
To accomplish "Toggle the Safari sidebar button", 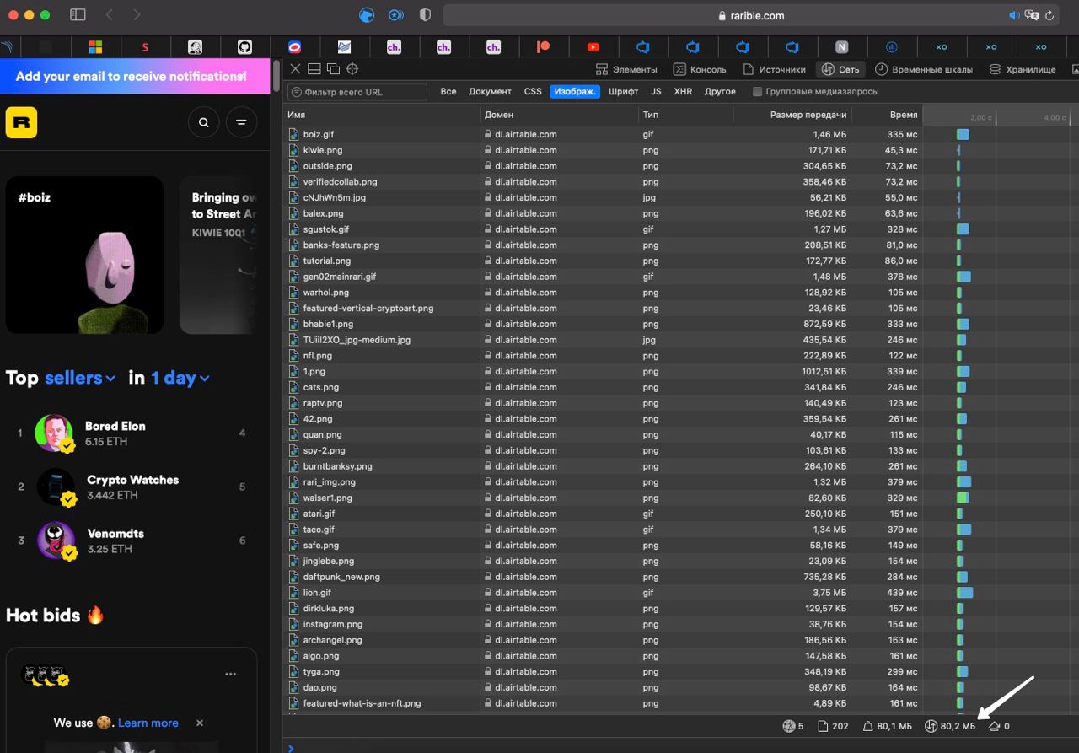I will [78, 15].
